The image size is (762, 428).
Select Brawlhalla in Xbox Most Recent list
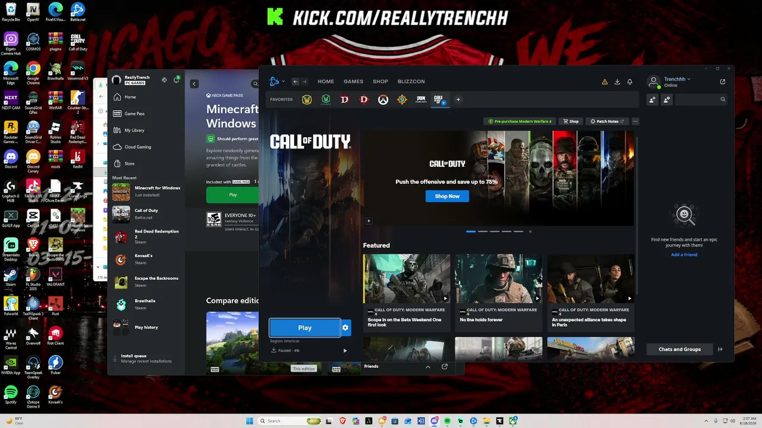[146, 304]
